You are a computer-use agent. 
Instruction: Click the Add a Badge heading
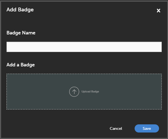click(x=21, y=65)
